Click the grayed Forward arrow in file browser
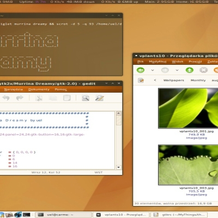Screen dimensions: 218x218 (x=165, y=70)
